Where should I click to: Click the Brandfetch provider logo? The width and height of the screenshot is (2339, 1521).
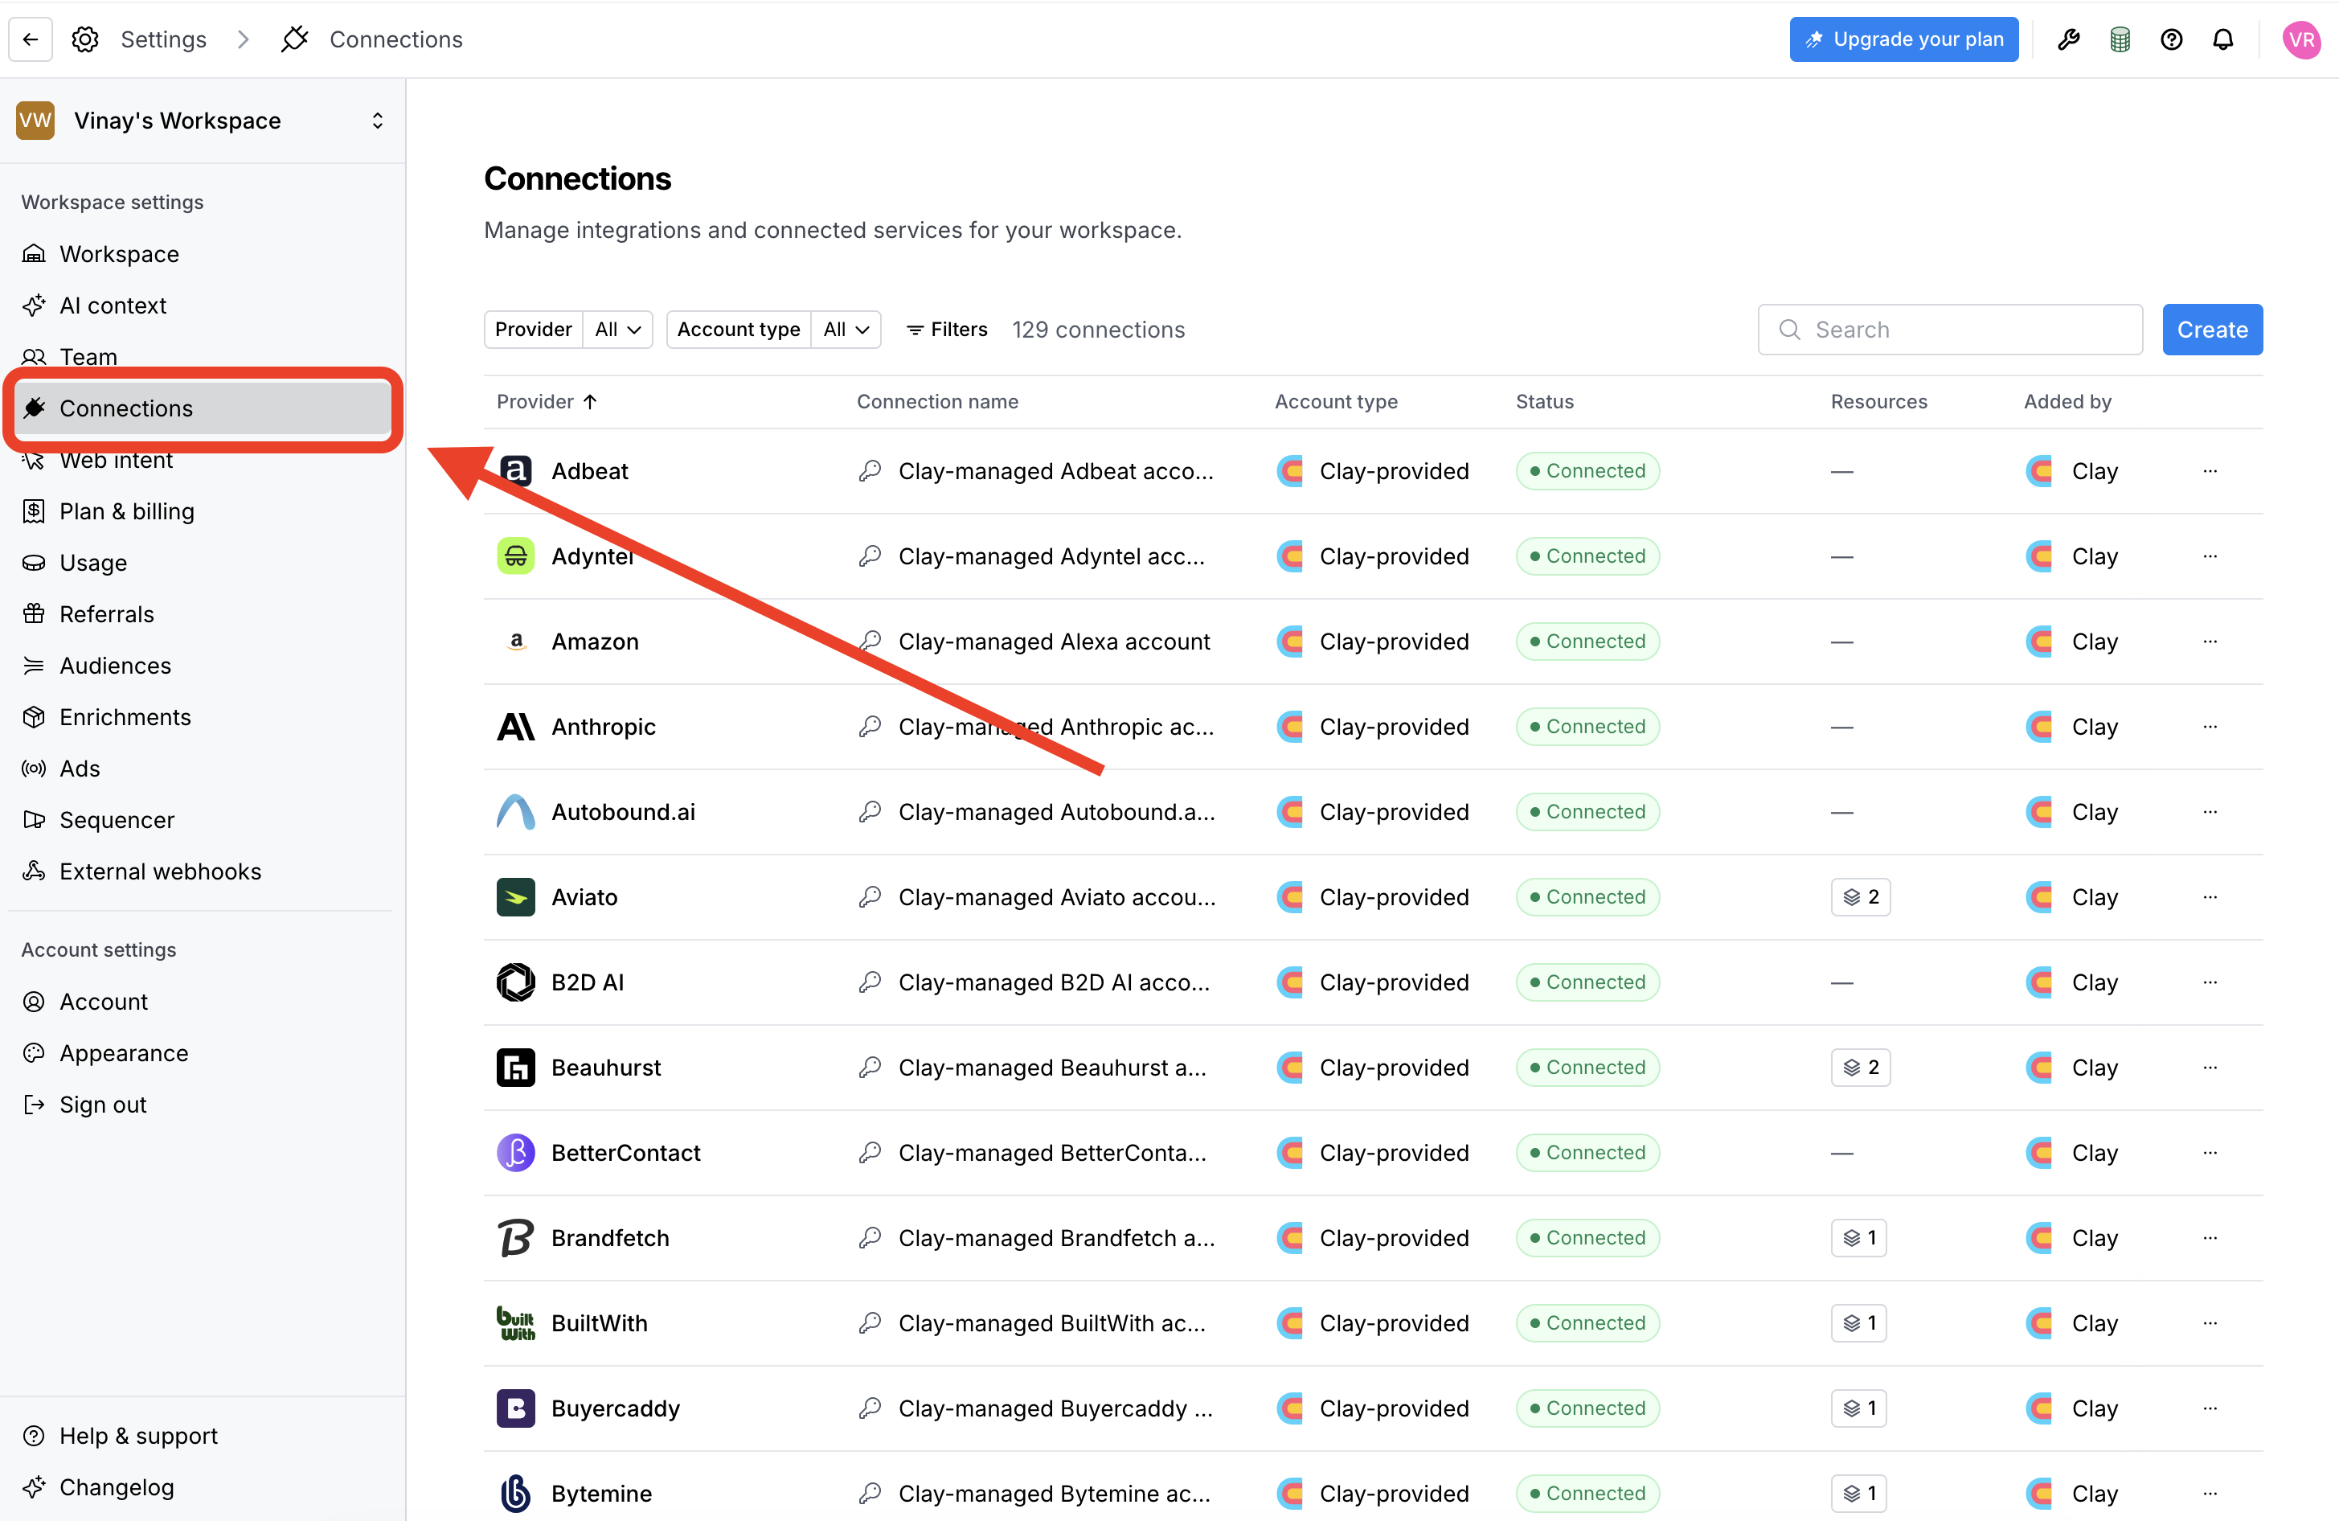coord(516,1238)
